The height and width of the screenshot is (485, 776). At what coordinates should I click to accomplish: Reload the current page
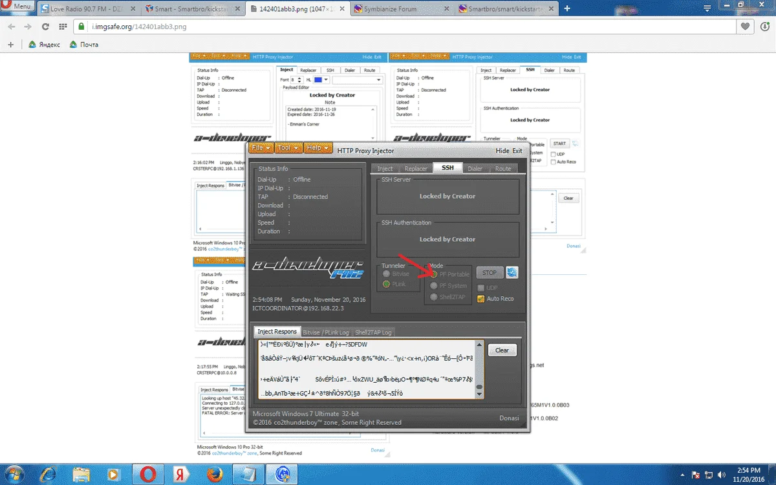[x=45, y=27]
